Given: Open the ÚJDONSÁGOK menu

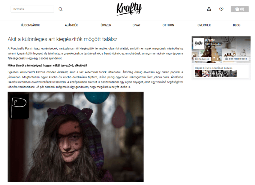Looking at the screenshot, I should click(30, 25).
